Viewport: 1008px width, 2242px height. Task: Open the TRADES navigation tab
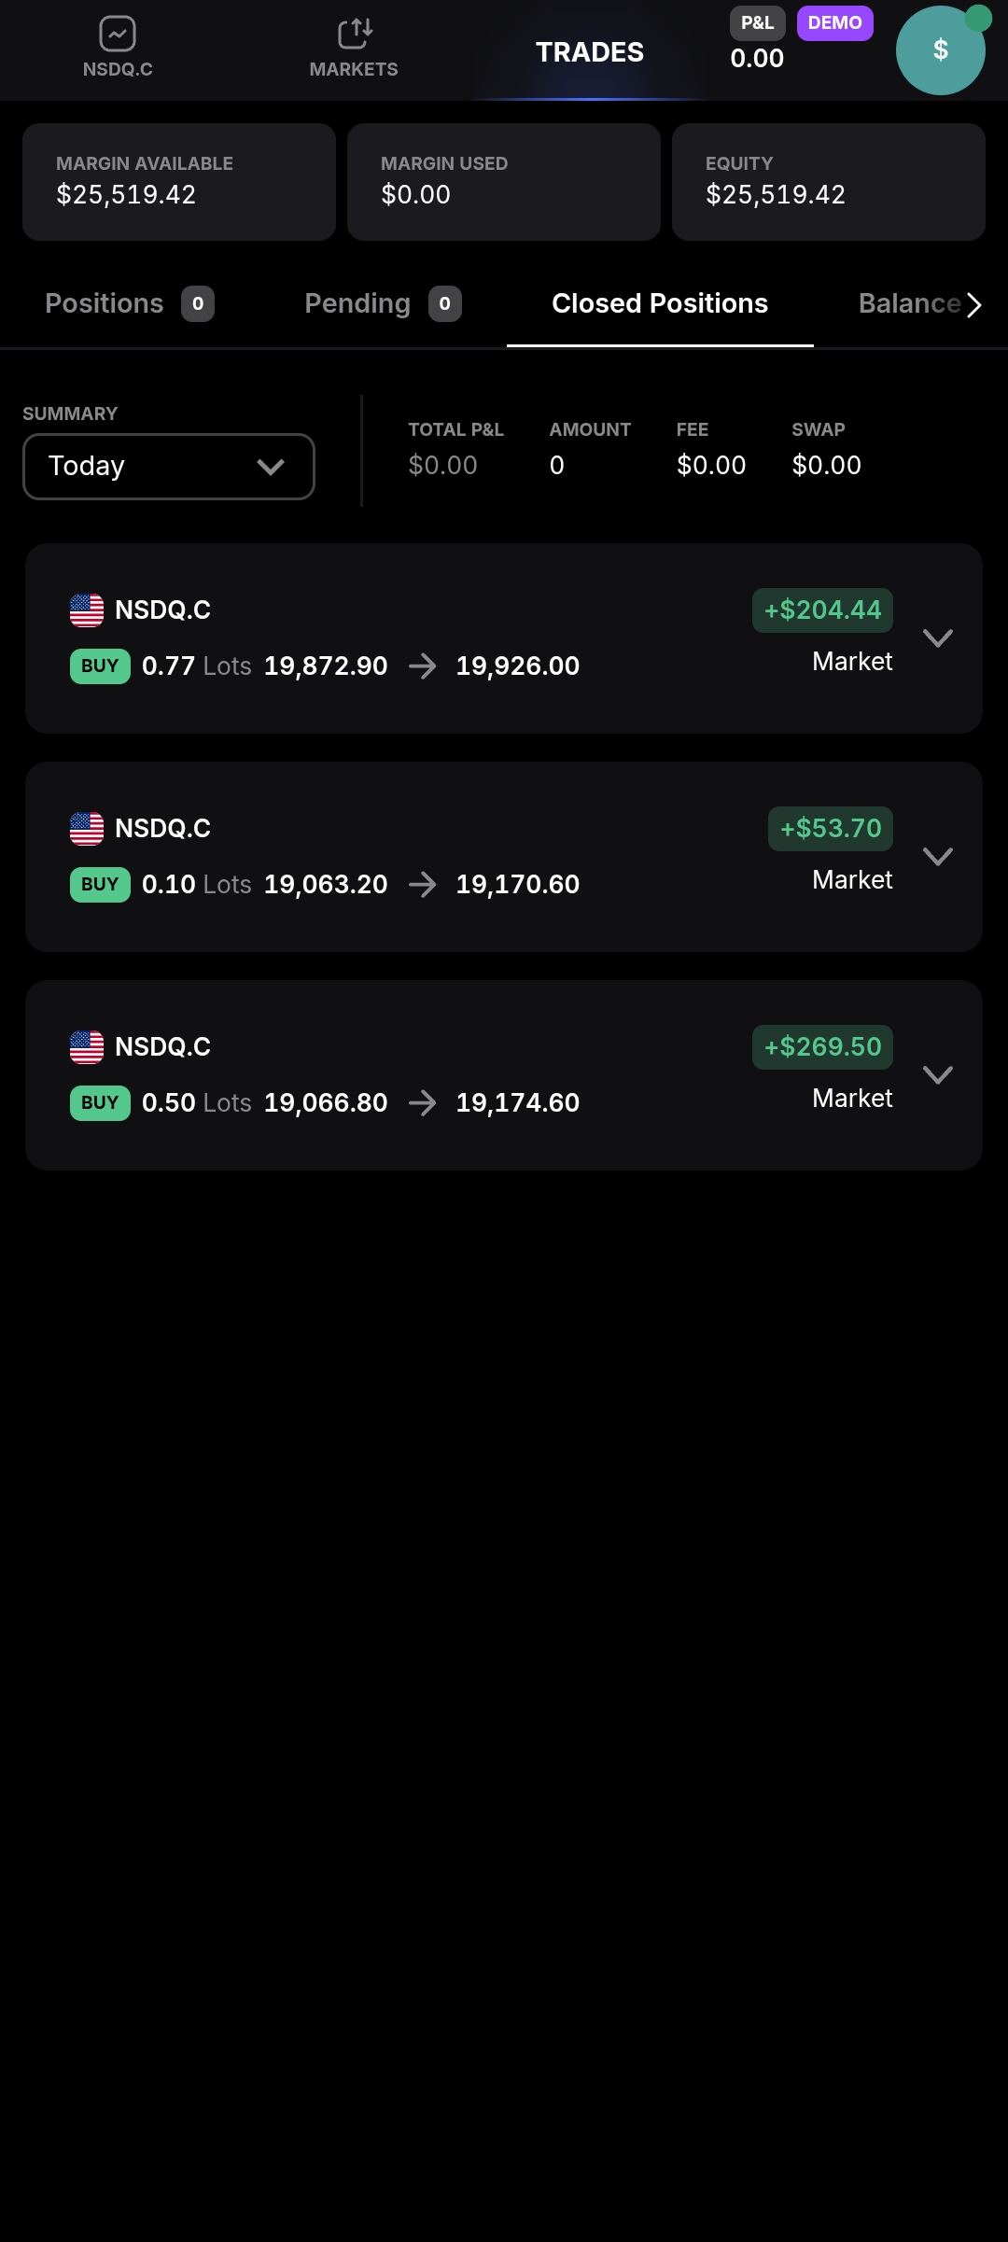click(x=590, y=52)
